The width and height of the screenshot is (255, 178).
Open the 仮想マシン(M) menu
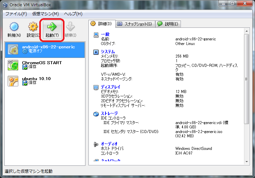tap(45, 14)
